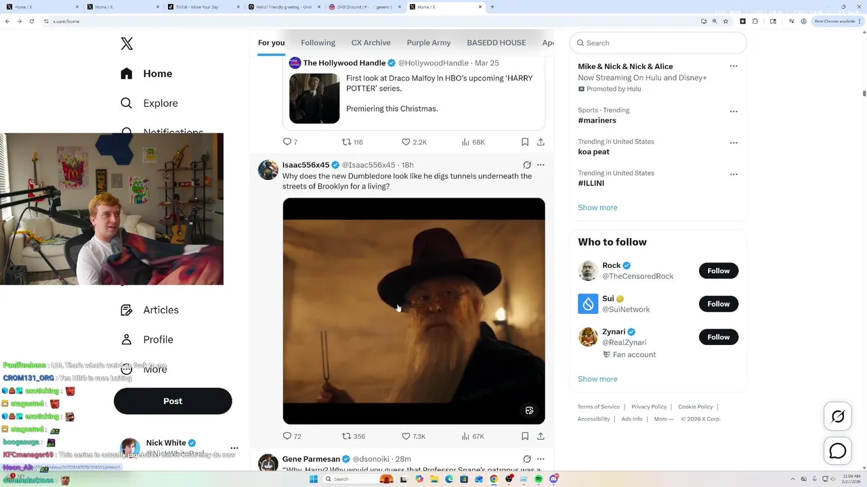Open Articles in sidebar
The height and width of the screenshot is (487, 867).
click(150, 310)
